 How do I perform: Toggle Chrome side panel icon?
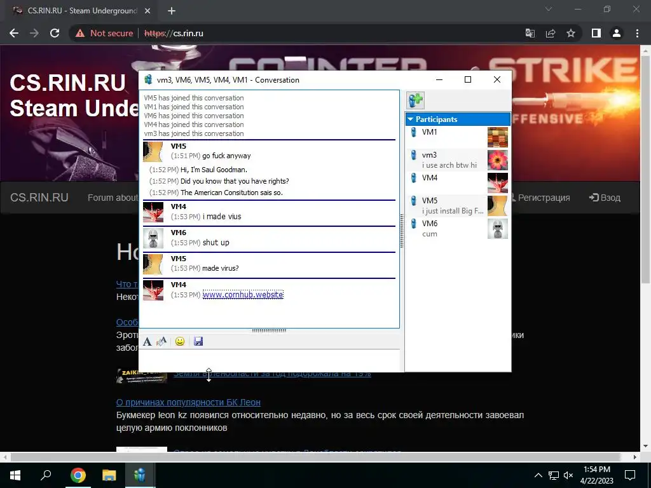596,33
